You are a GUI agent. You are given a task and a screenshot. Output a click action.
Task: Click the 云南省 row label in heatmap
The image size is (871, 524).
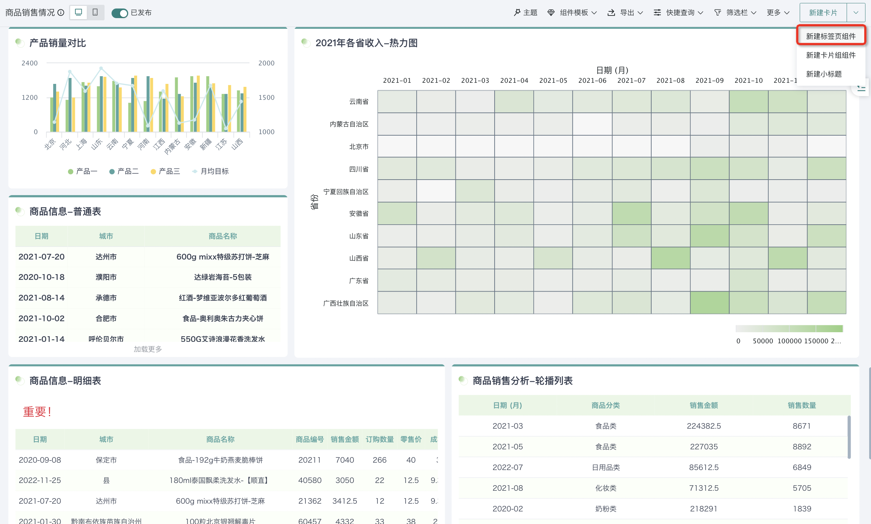(359, 102)
